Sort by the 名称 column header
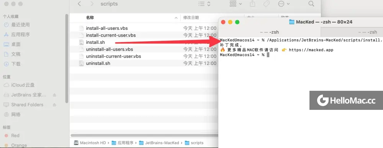The width and height of the screenshot is (383, 148). point(90,18)
